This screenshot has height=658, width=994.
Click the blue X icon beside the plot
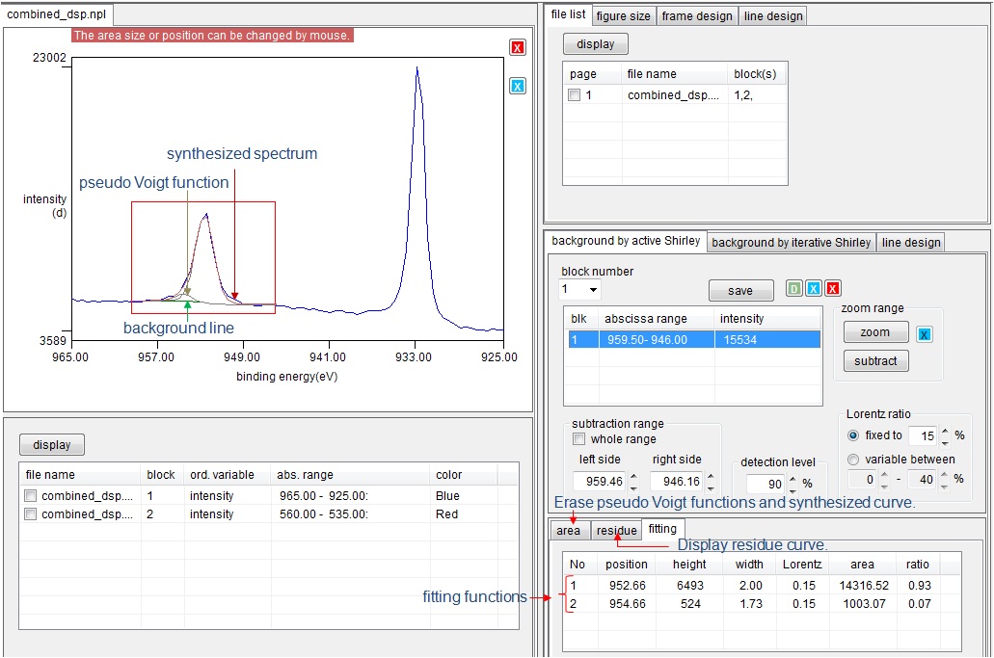(x=518, y=86)
